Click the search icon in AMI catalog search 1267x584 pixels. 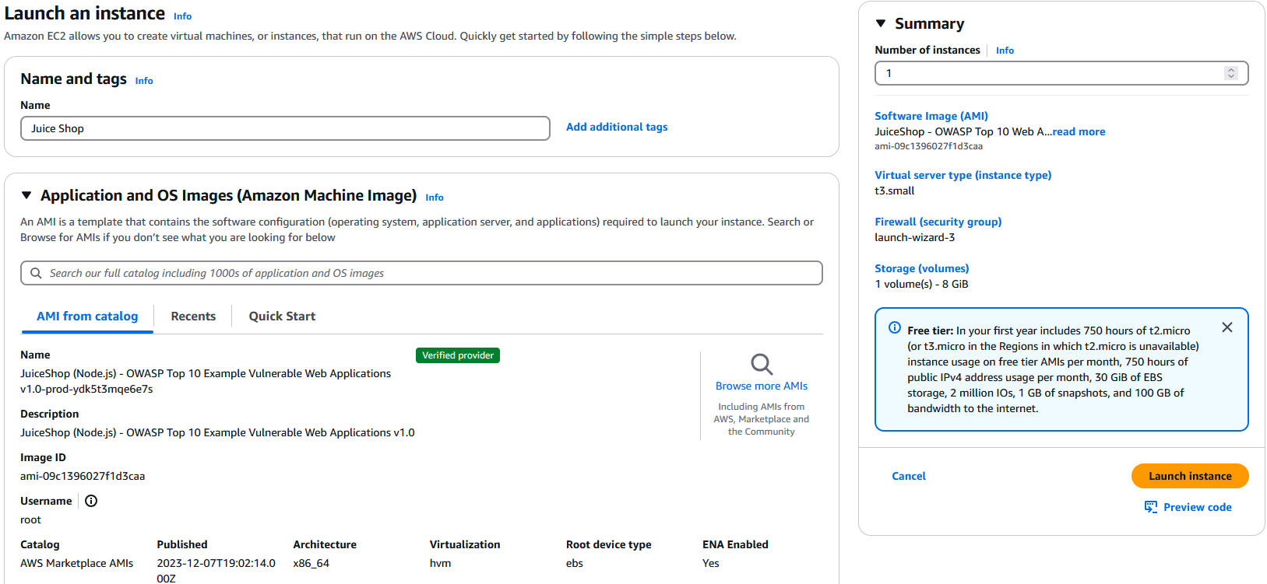pyautogui.click(x=36, y=273)
